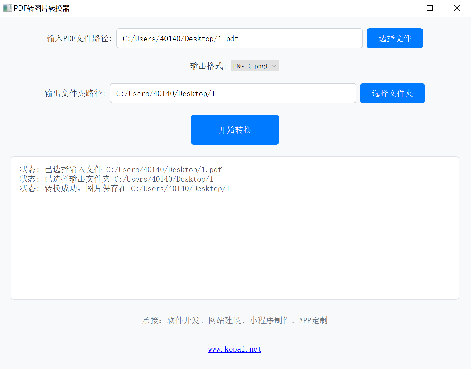Click the PDF converter app icon in title bar

7,8
